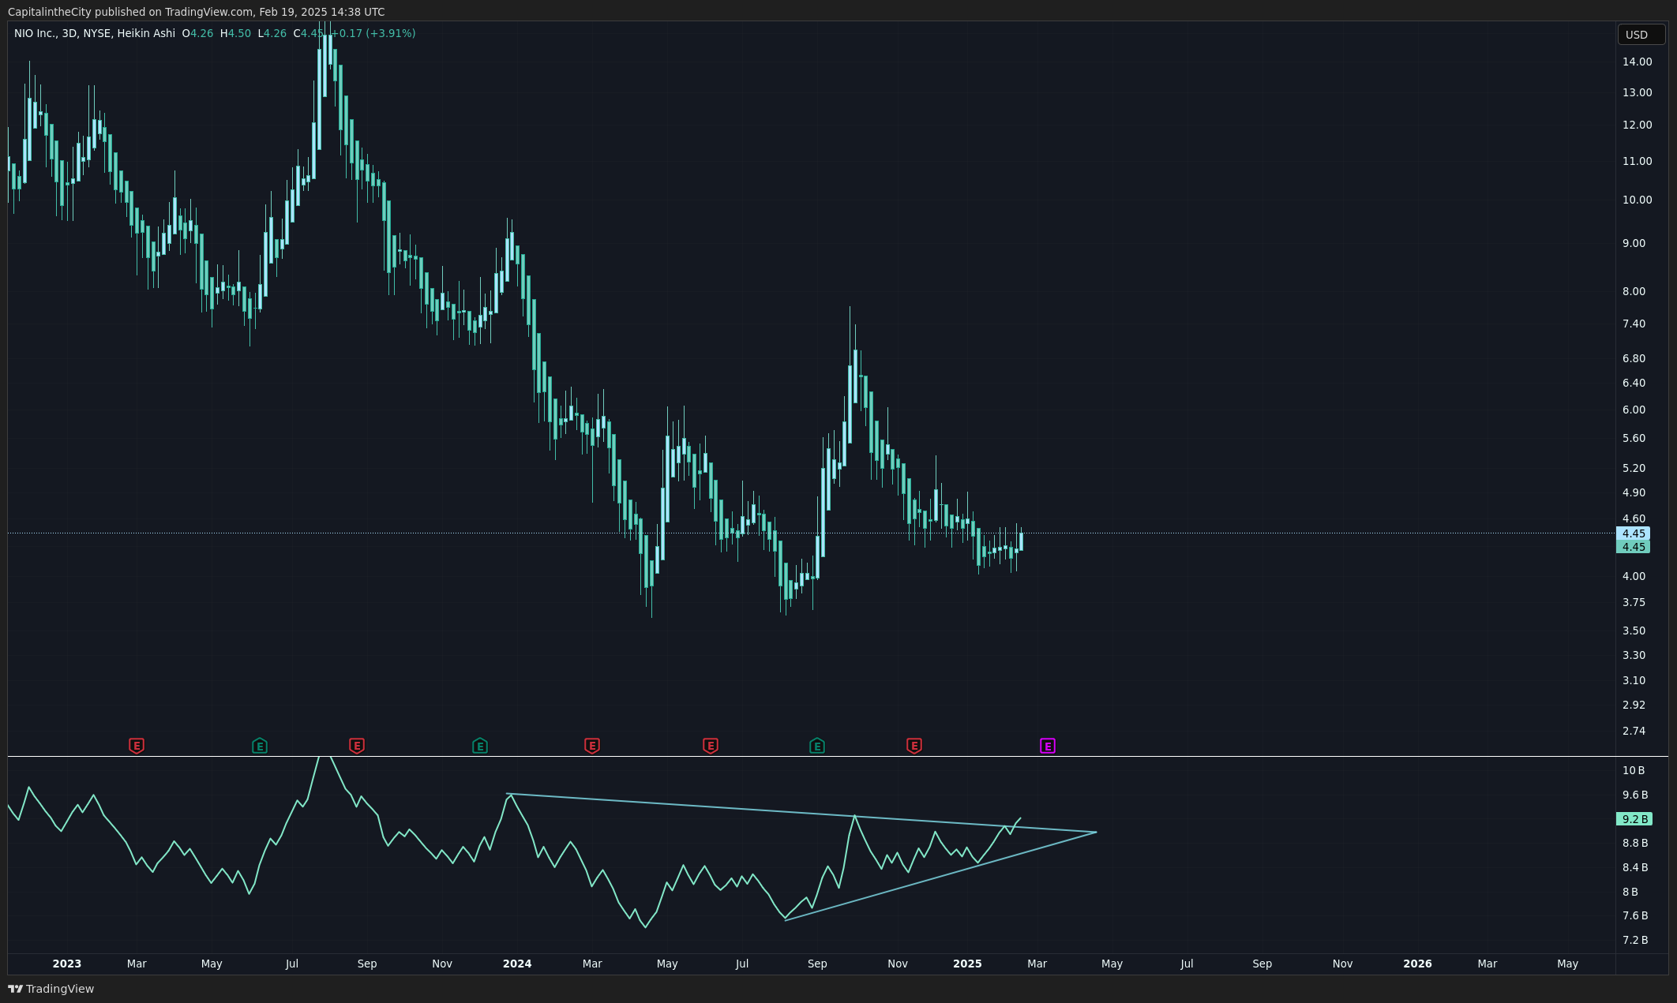Click the 2026 label on time axis
Screen dimensions: 1677x1003
[1417, 964]
